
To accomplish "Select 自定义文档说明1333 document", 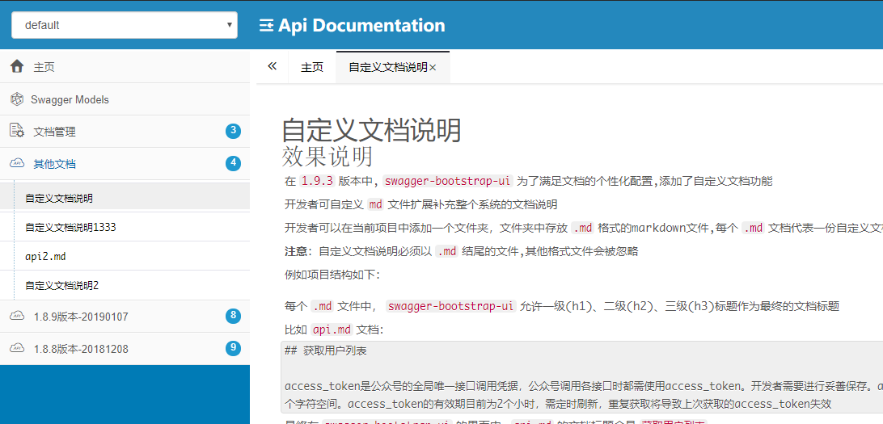I will point(125,227).
